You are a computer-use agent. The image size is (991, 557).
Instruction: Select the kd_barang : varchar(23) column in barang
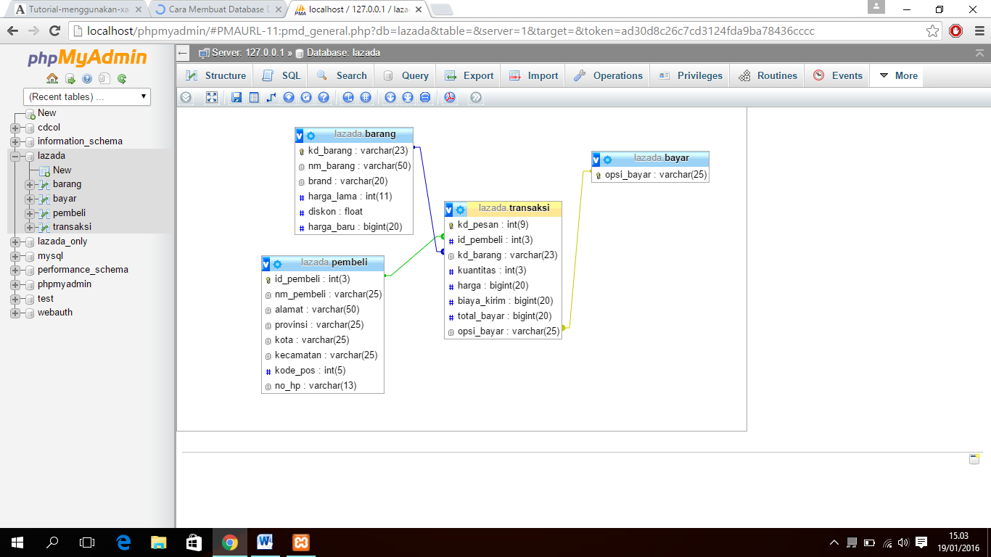point(354,151)
